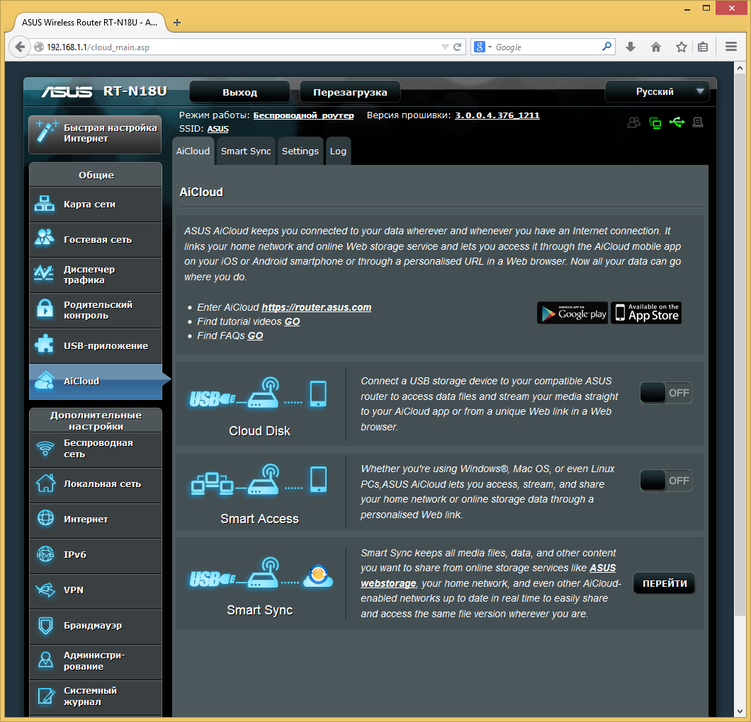Open Администрирование settings

click(x=96, y=661)
